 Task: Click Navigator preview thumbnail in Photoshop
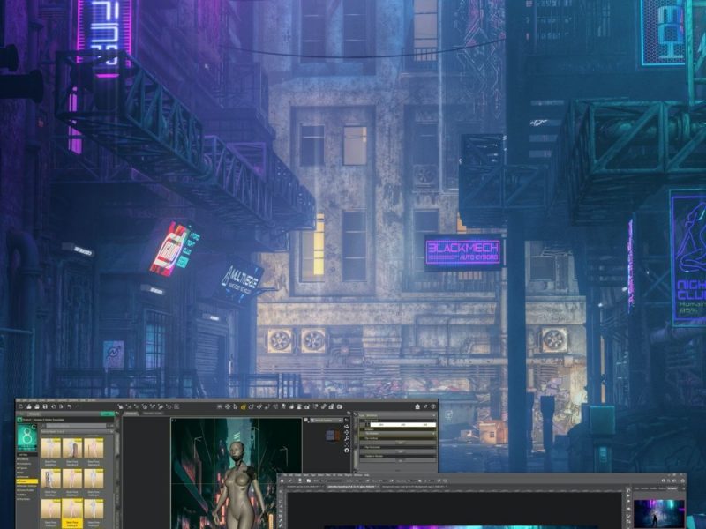(658, 514)
